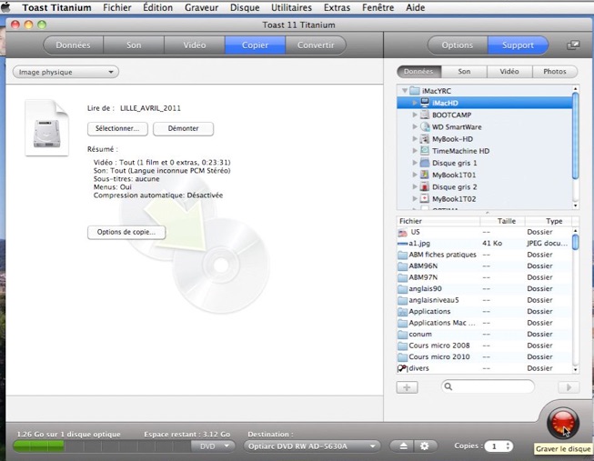Viewport: 594px width, 461px height.
Task: Open the Extras menu
Action: click(337, 7)
